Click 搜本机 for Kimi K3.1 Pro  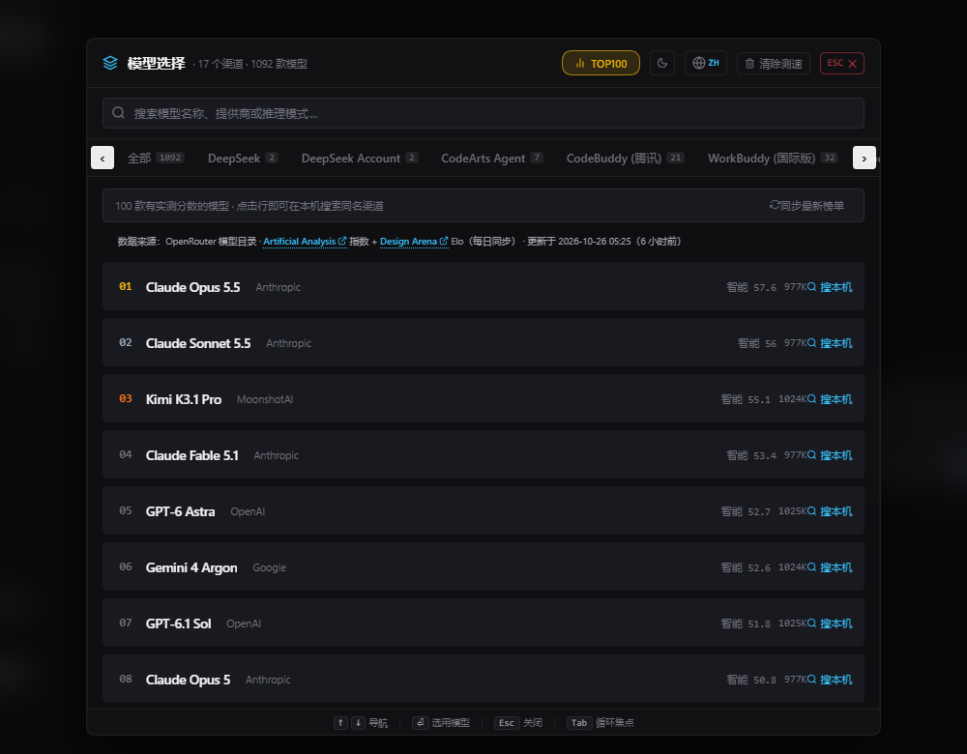click(x=830, y=399)
